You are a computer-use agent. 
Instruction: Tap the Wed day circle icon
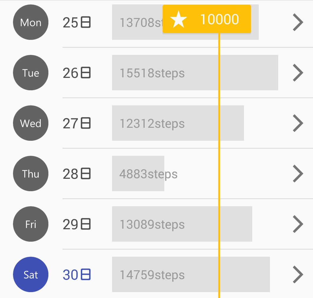point(31,123)
